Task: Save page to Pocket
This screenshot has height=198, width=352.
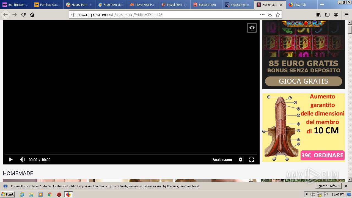Action: point(270,15)
